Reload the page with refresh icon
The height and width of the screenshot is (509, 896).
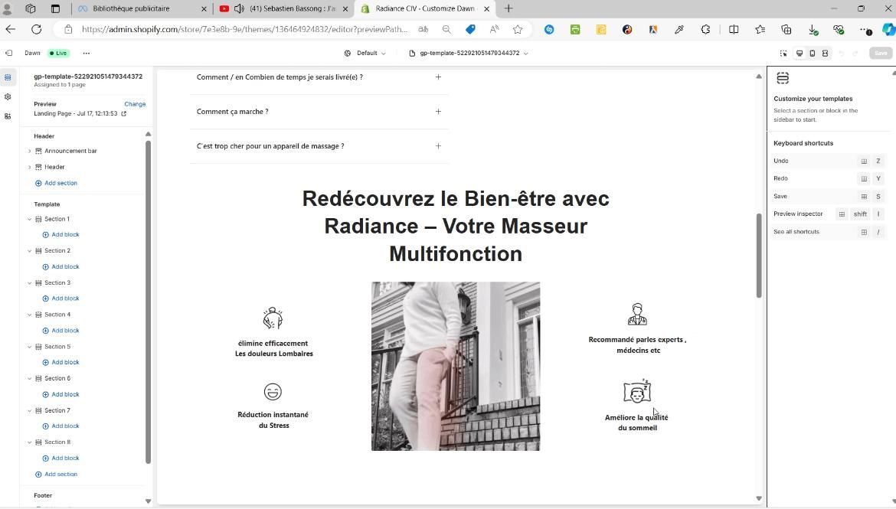(x=36, y=30)
